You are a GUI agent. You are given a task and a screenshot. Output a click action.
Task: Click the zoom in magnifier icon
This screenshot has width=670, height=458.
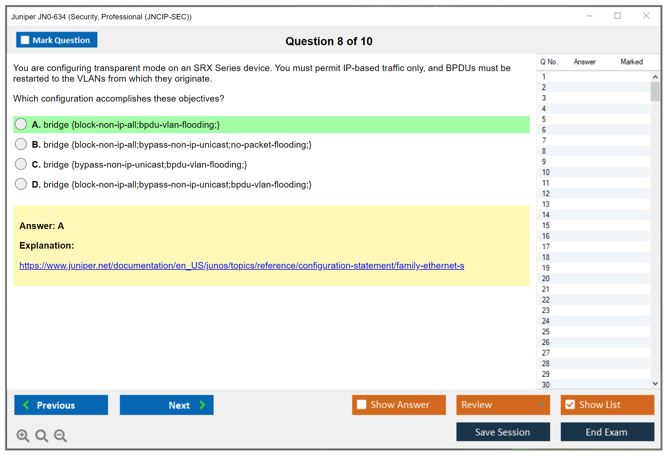point(23,435)
